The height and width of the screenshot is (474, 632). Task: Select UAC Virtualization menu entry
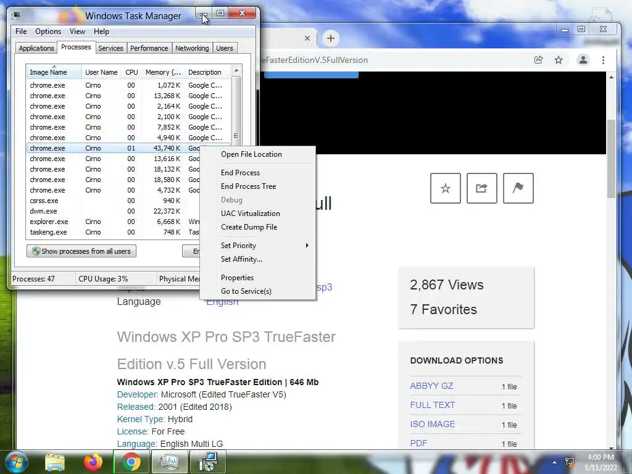tap(257, 214)
